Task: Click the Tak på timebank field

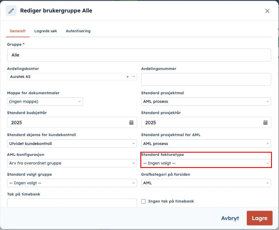Action: 72,203
